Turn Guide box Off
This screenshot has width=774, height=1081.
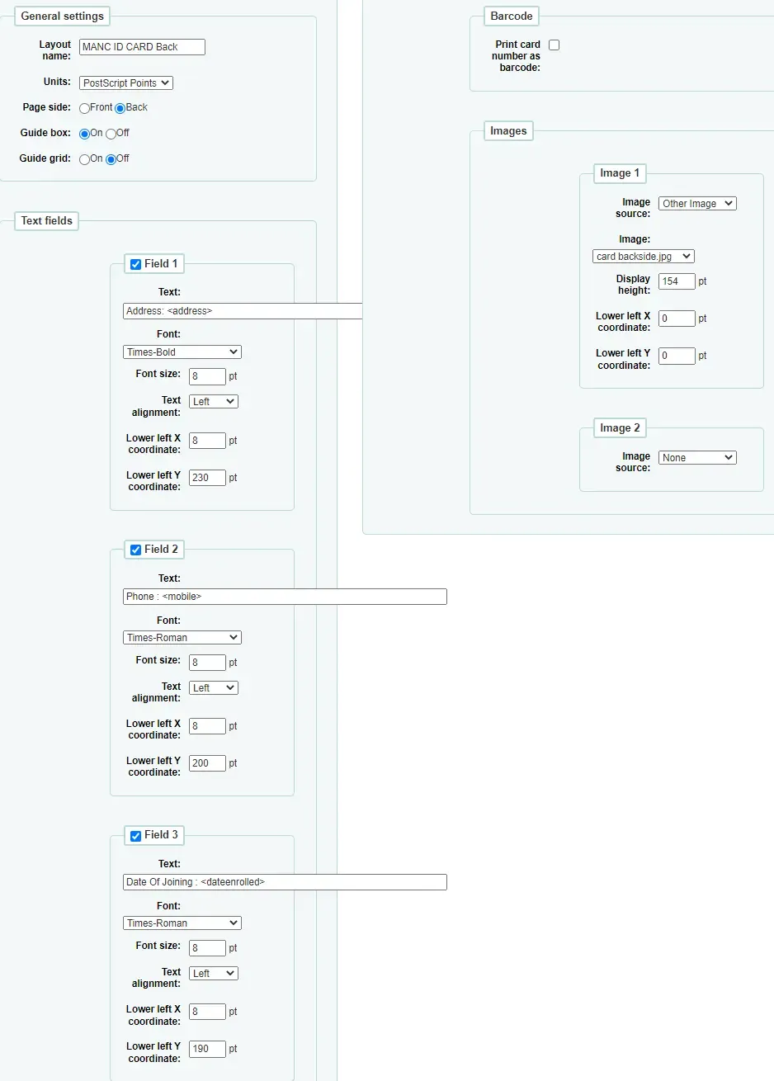111,134
